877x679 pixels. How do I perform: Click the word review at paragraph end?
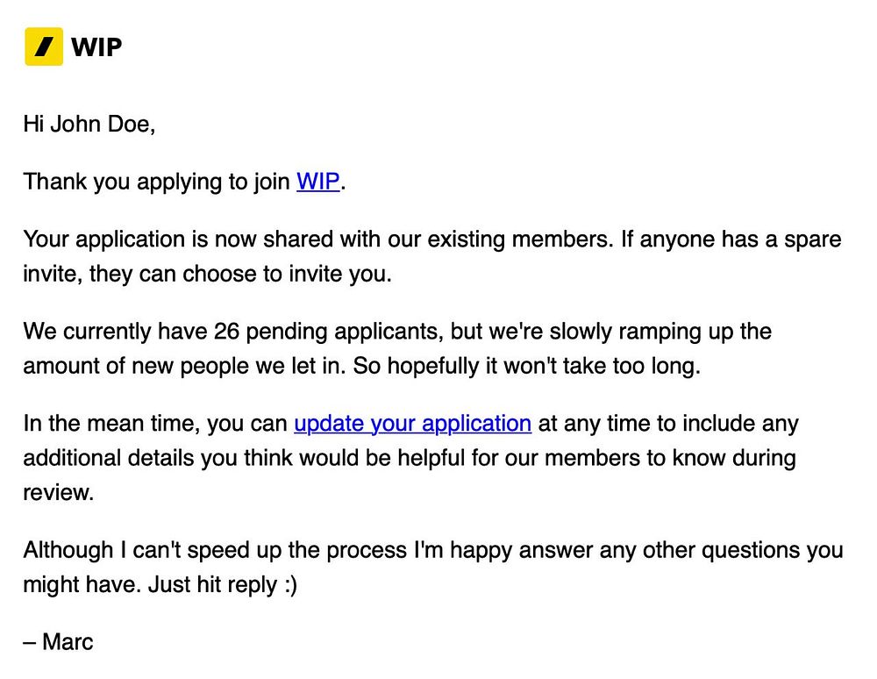pyautogui.click(x=58, y=493)
